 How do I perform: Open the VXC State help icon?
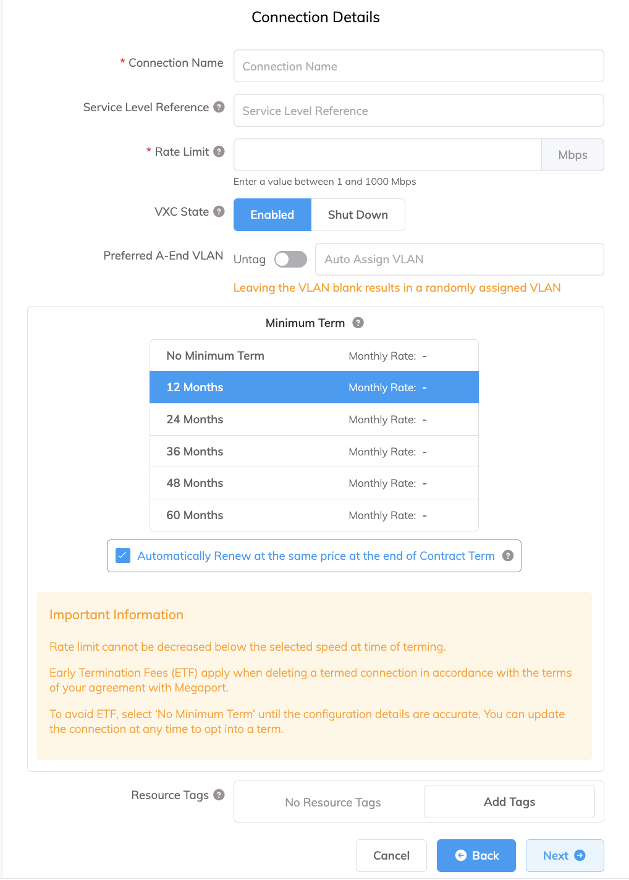(x=219, y=211)
